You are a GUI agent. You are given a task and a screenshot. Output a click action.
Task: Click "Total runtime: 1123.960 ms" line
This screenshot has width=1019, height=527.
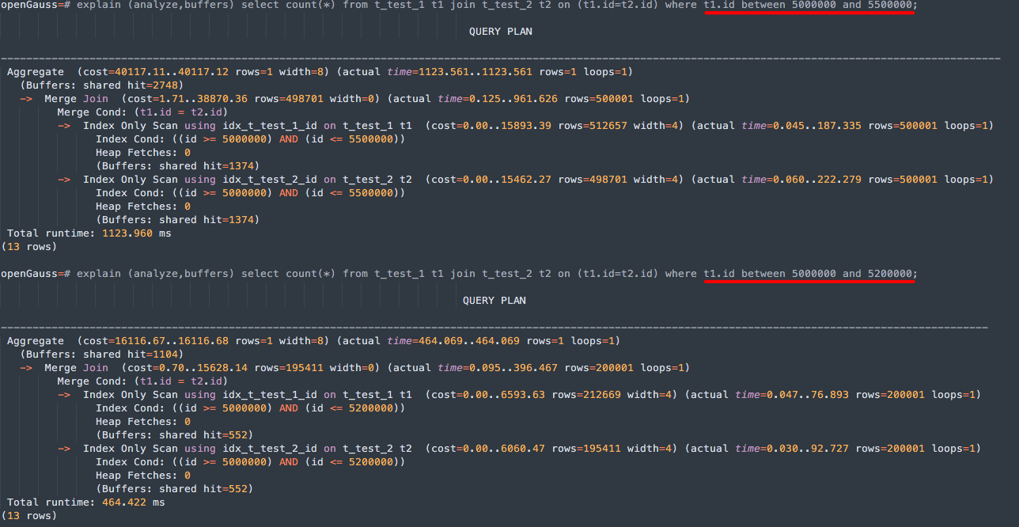coord(89,233)
